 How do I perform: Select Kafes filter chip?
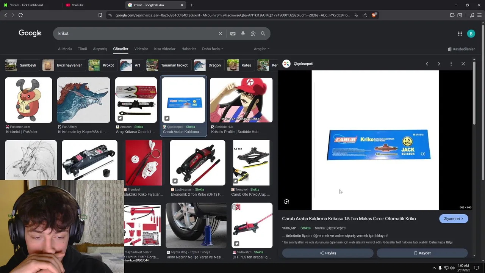point(241,65)
